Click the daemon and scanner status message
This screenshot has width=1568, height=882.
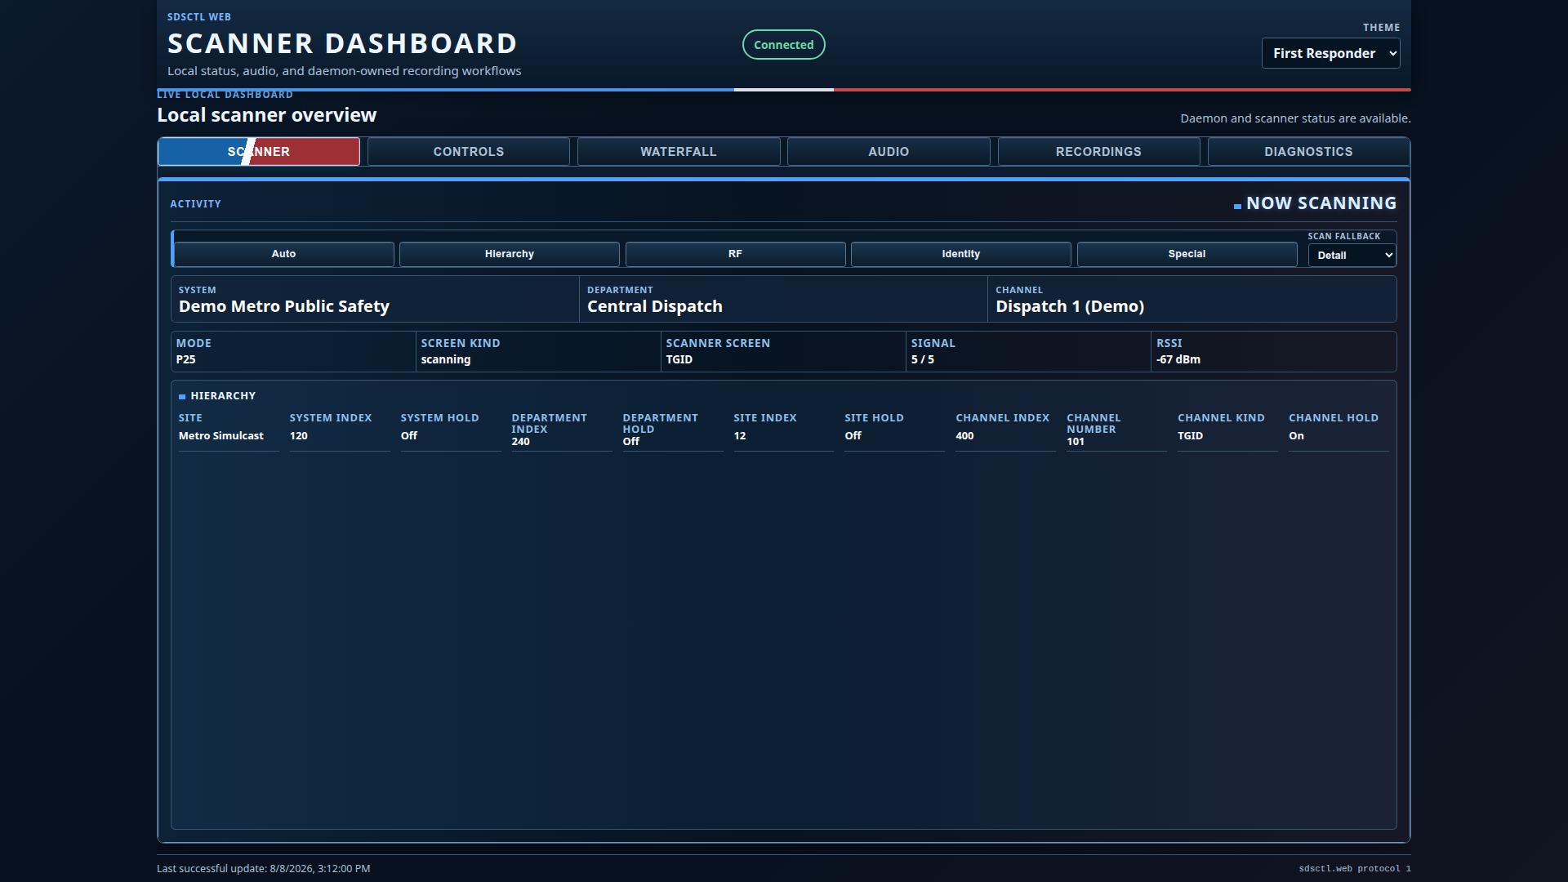tap(1295, 118)
